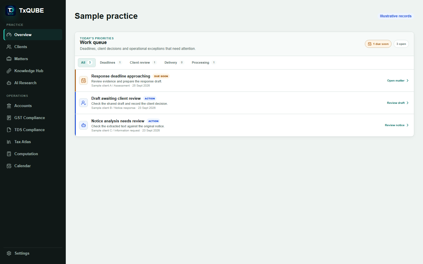Click the Work queue heading
The height and width of the screenshot is (264, 423).
coord(93,42)
